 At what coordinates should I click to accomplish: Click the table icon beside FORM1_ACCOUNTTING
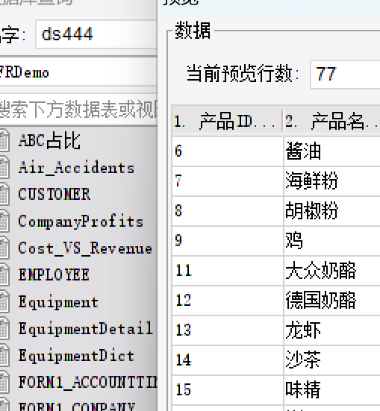(x=4, y=383)
